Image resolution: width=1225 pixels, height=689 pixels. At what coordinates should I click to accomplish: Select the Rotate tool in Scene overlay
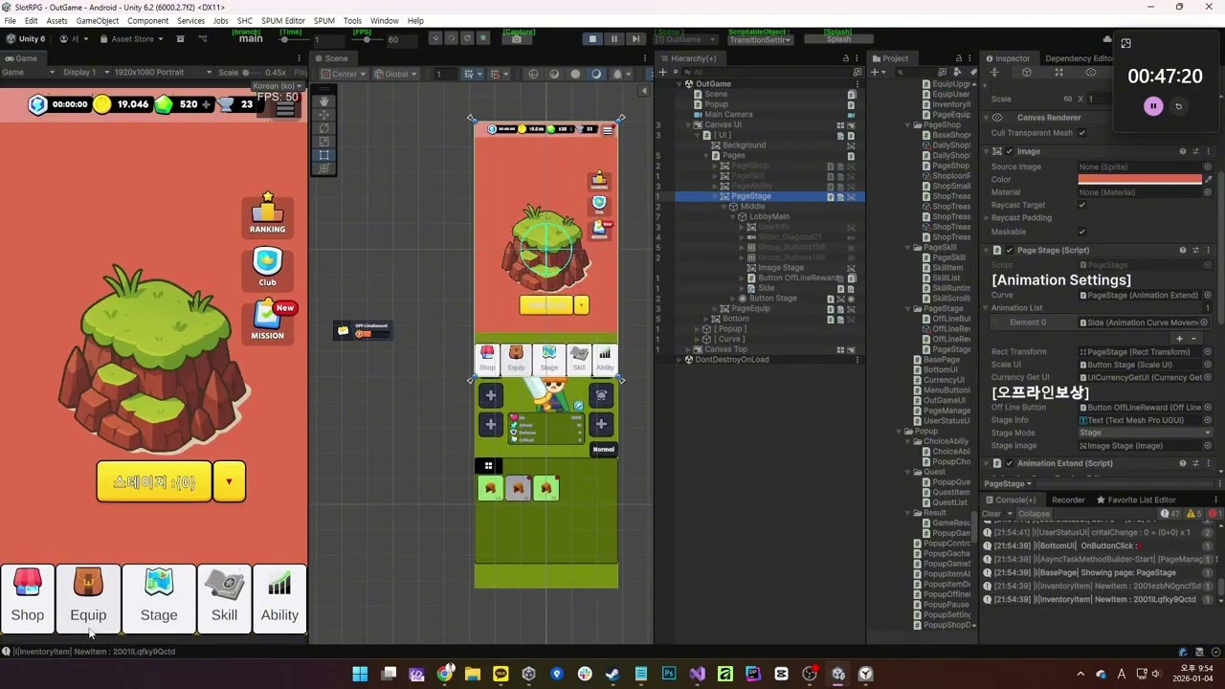(x=324, y=127)
